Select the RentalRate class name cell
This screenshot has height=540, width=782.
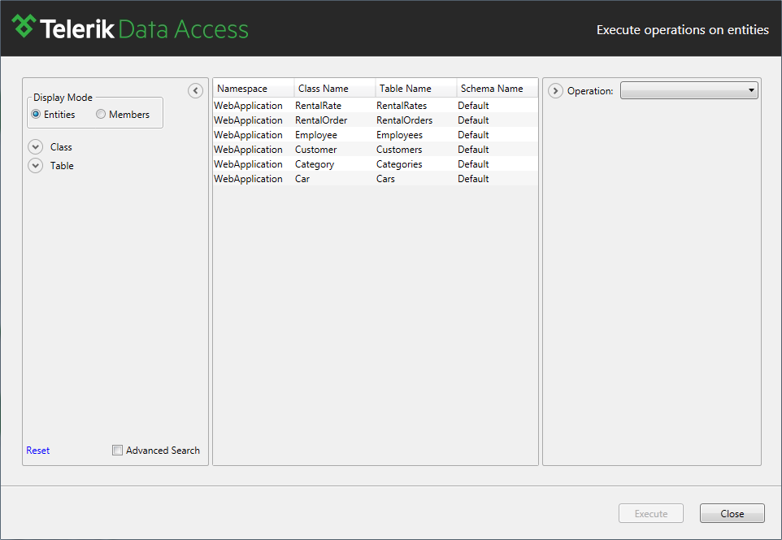[318, 105]
